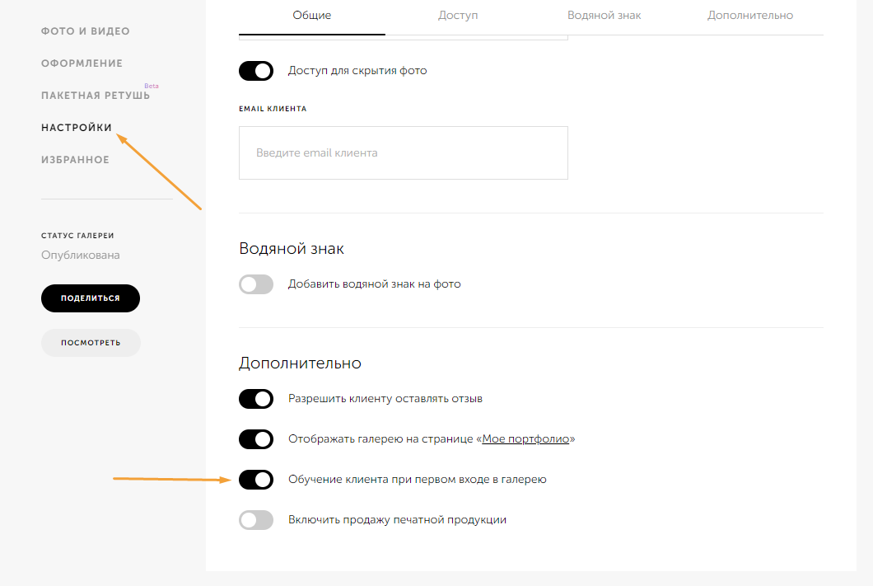
Task: Enable Добавить водяной знак на фото toggle
Action: 256,284
